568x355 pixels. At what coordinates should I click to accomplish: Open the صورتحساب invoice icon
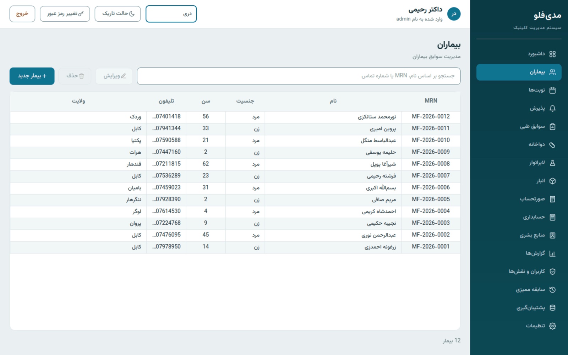click(552, 199)
